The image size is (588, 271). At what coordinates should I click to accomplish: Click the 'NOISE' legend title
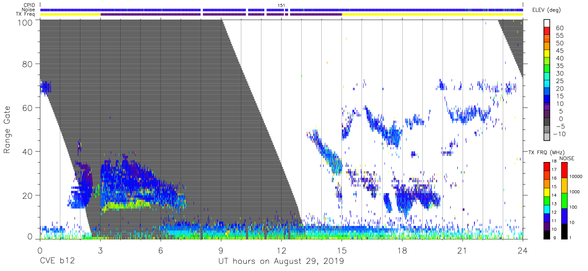(x=566, y=158)
